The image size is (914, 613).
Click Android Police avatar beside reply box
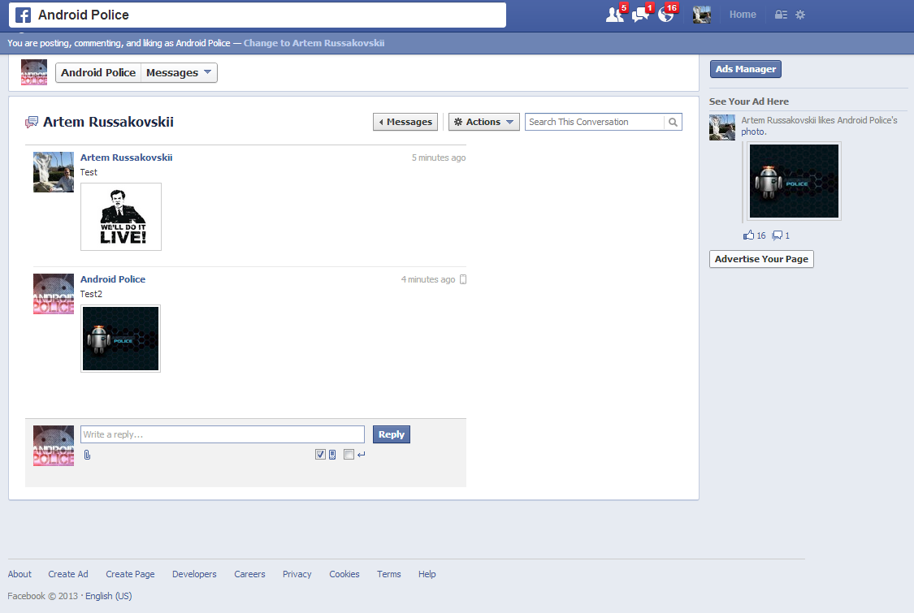(54, 446)
